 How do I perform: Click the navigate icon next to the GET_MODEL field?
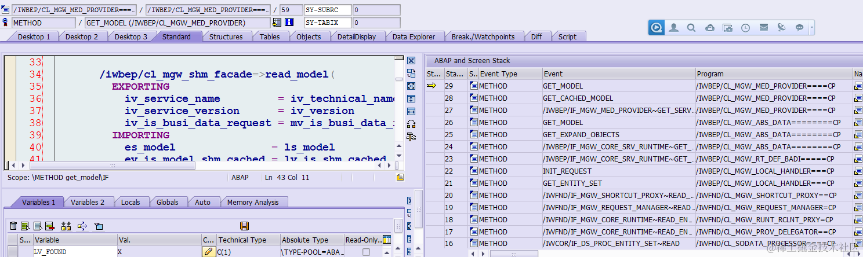pyautogui.click(x=277, y=23)
